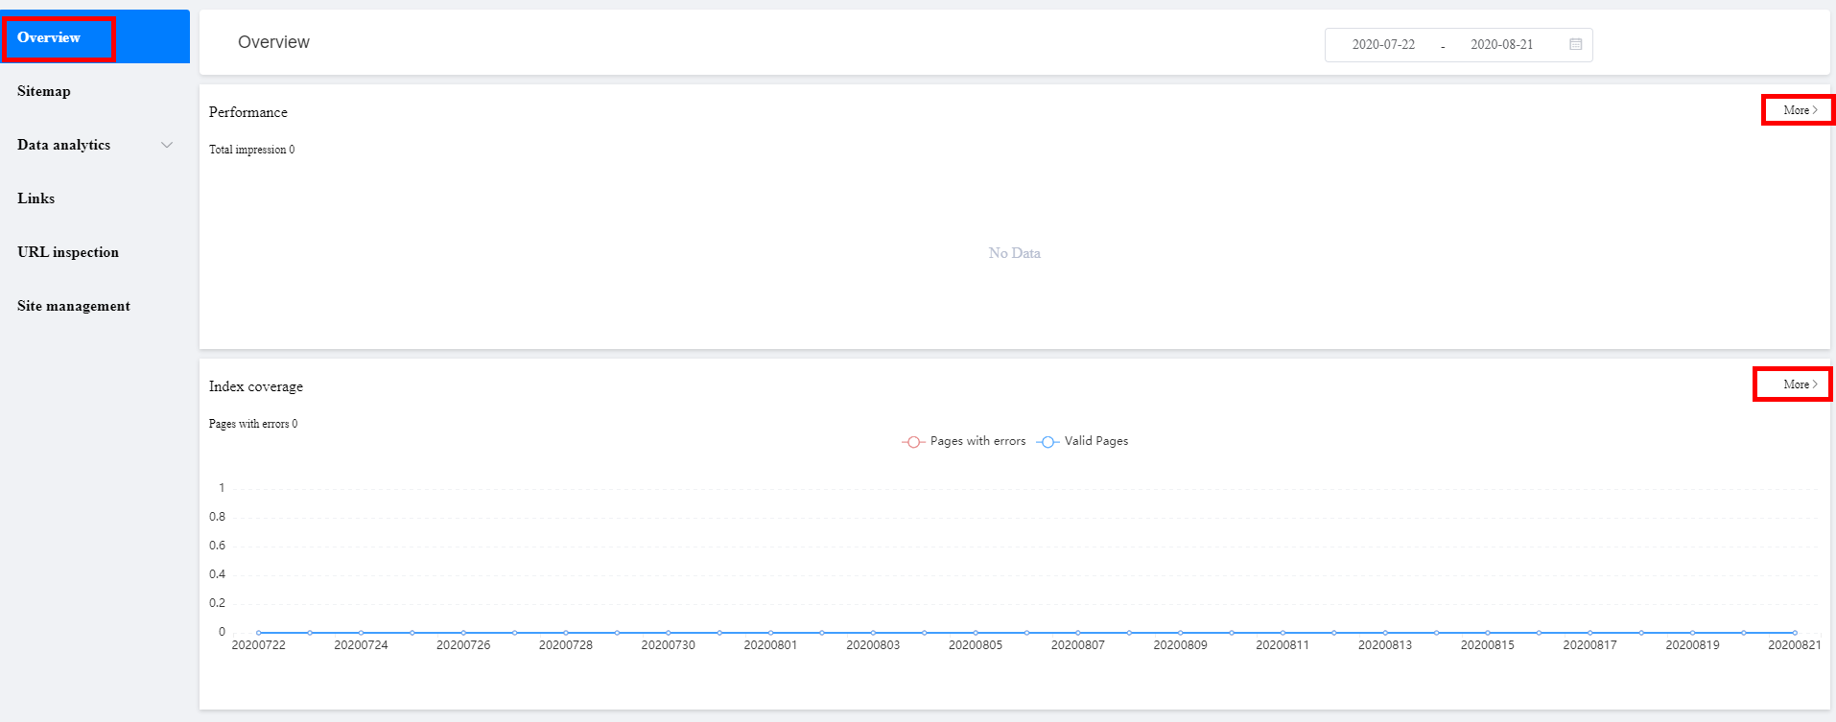1836x722 pixels.
Task: Click the Total impression 0 text
Action: [252, 150]
